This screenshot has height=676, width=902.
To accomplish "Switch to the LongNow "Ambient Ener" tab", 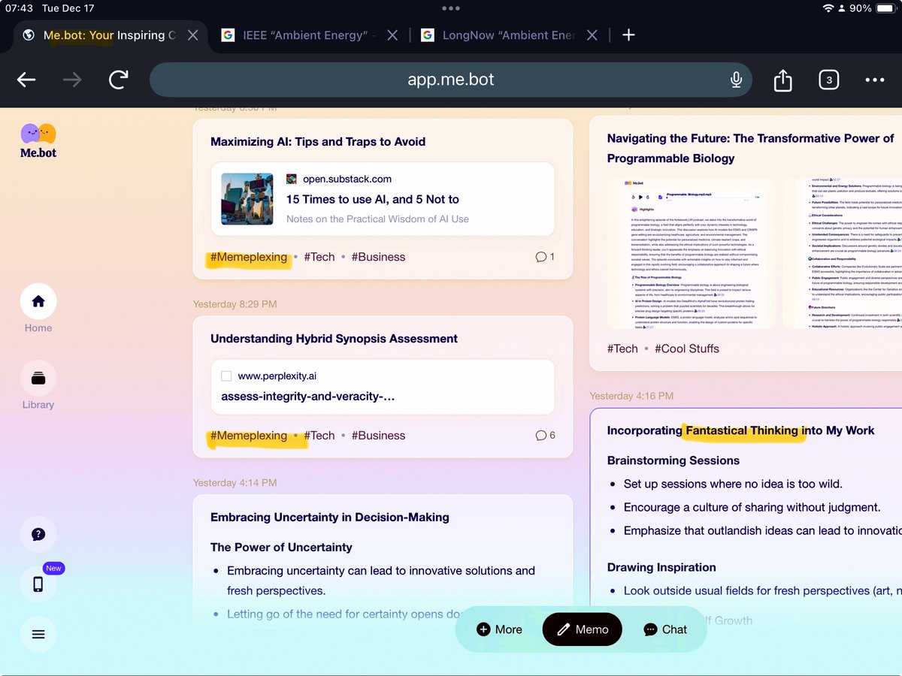I will pos(510,35).
